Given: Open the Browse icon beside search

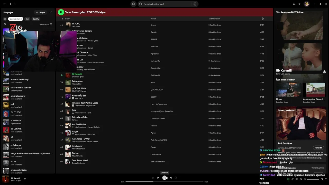Looking at the screenshot, I should pyautogui.click(x=195, y=4).
